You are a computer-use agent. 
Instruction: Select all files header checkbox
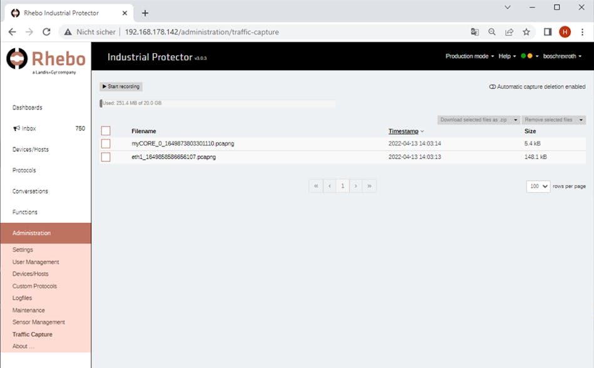click(x=106, y=131)
